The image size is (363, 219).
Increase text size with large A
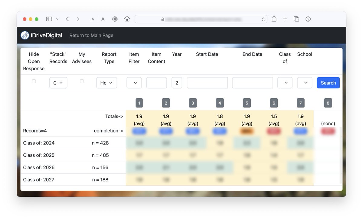pyautogui.click(x=103, y=19)
